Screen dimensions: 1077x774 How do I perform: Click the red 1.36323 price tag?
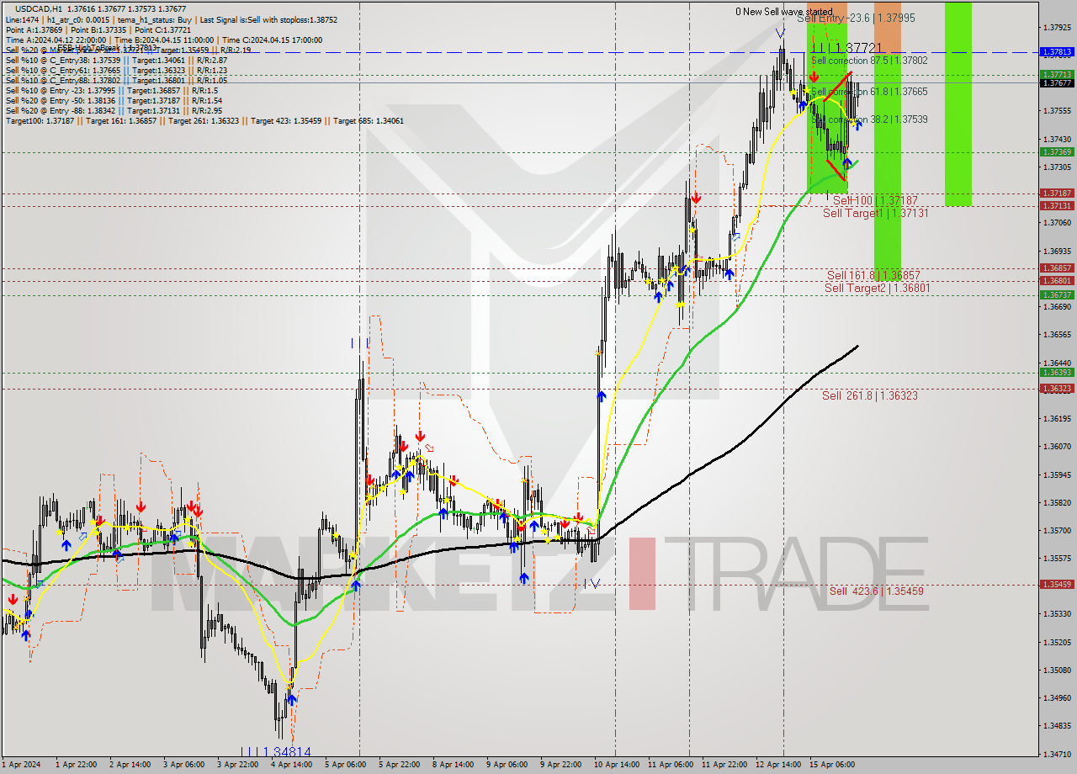[1058, 389]
